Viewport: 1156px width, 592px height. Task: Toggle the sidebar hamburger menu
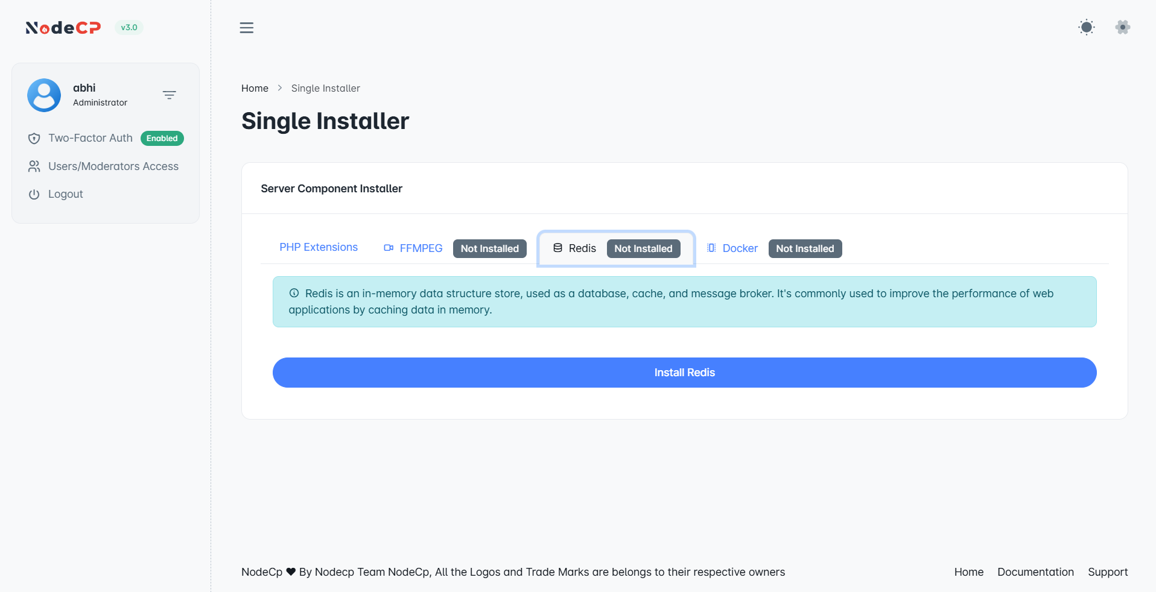246,28
